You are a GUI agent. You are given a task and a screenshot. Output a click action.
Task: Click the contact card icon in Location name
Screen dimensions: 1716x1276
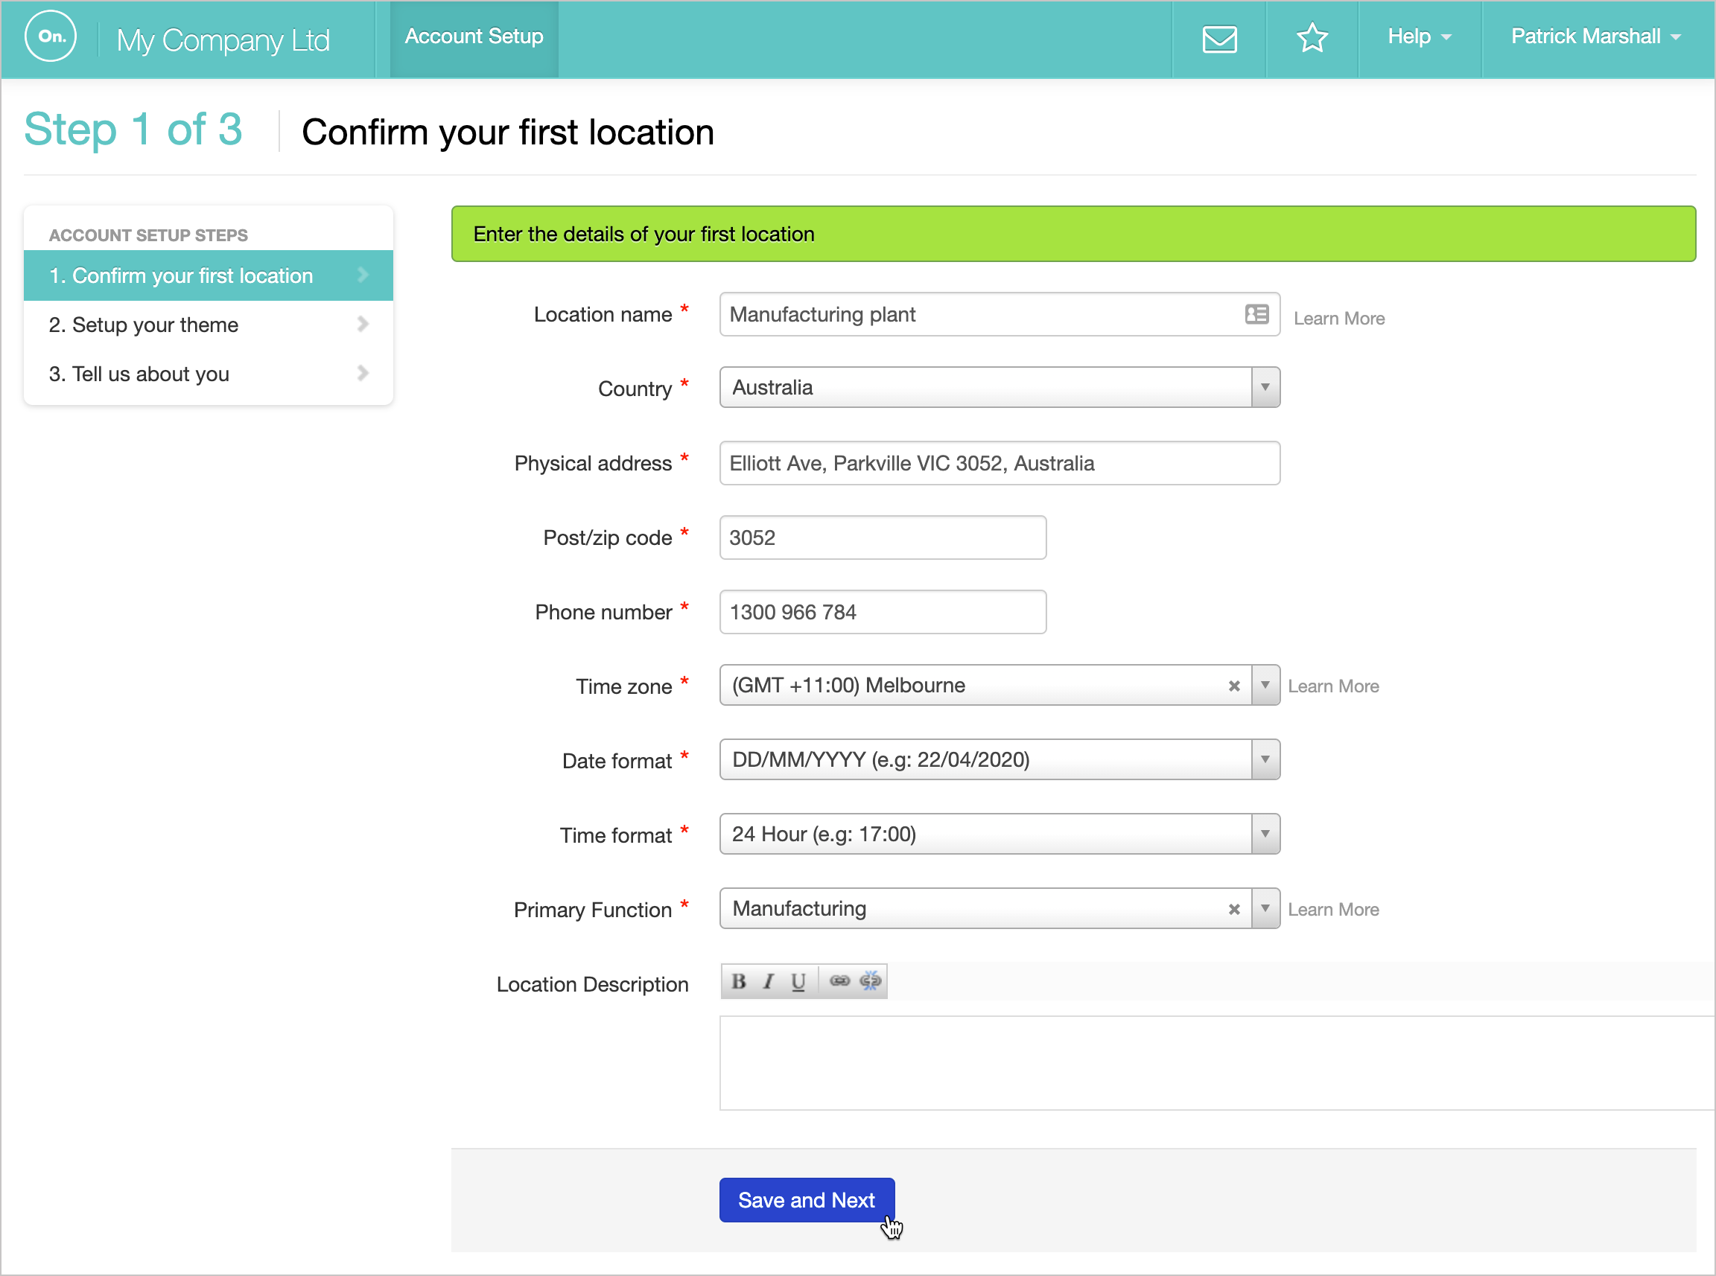tap(1256, 314)
